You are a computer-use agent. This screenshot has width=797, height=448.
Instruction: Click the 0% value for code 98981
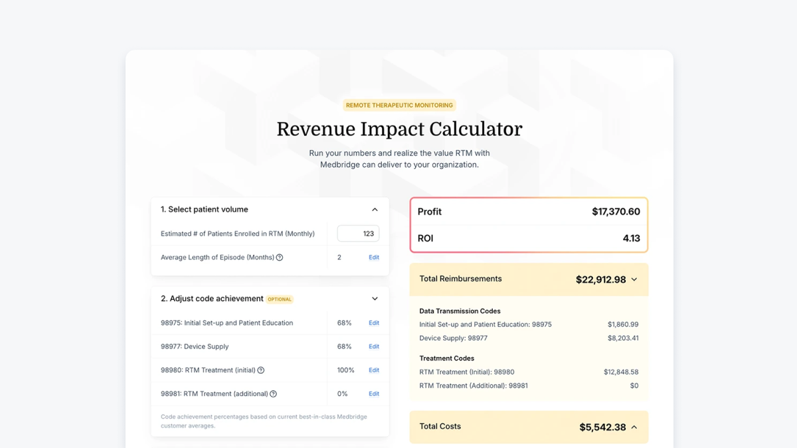343,394
